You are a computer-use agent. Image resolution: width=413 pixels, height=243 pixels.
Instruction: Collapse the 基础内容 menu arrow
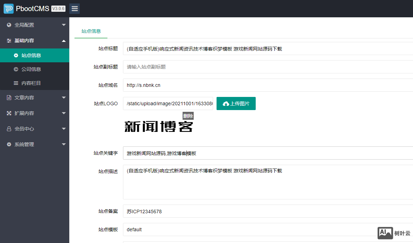[64, 40]
